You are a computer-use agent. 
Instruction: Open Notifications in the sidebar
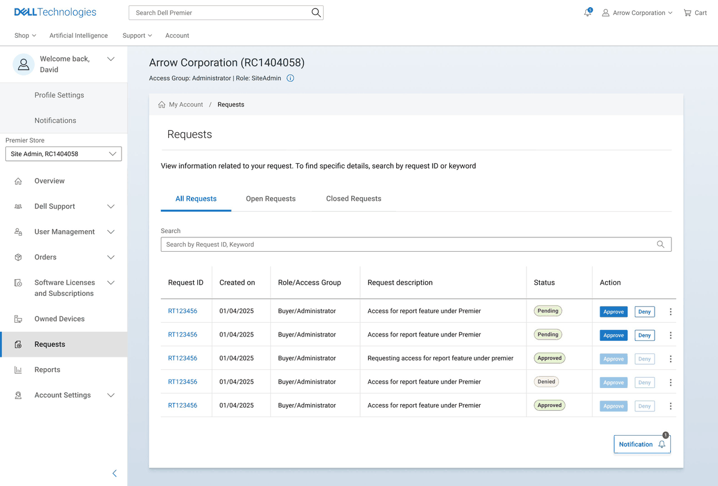pos(55,121)
